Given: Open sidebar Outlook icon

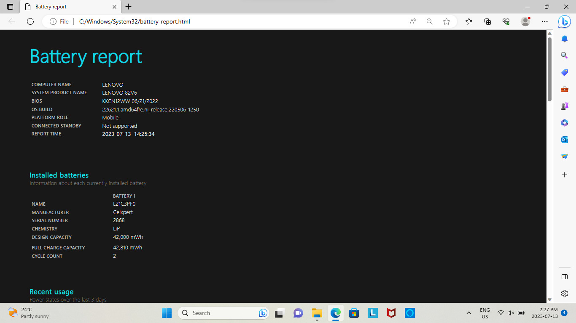Looking at the screenshot, I should pyautogui.click(x=565, y=140).
